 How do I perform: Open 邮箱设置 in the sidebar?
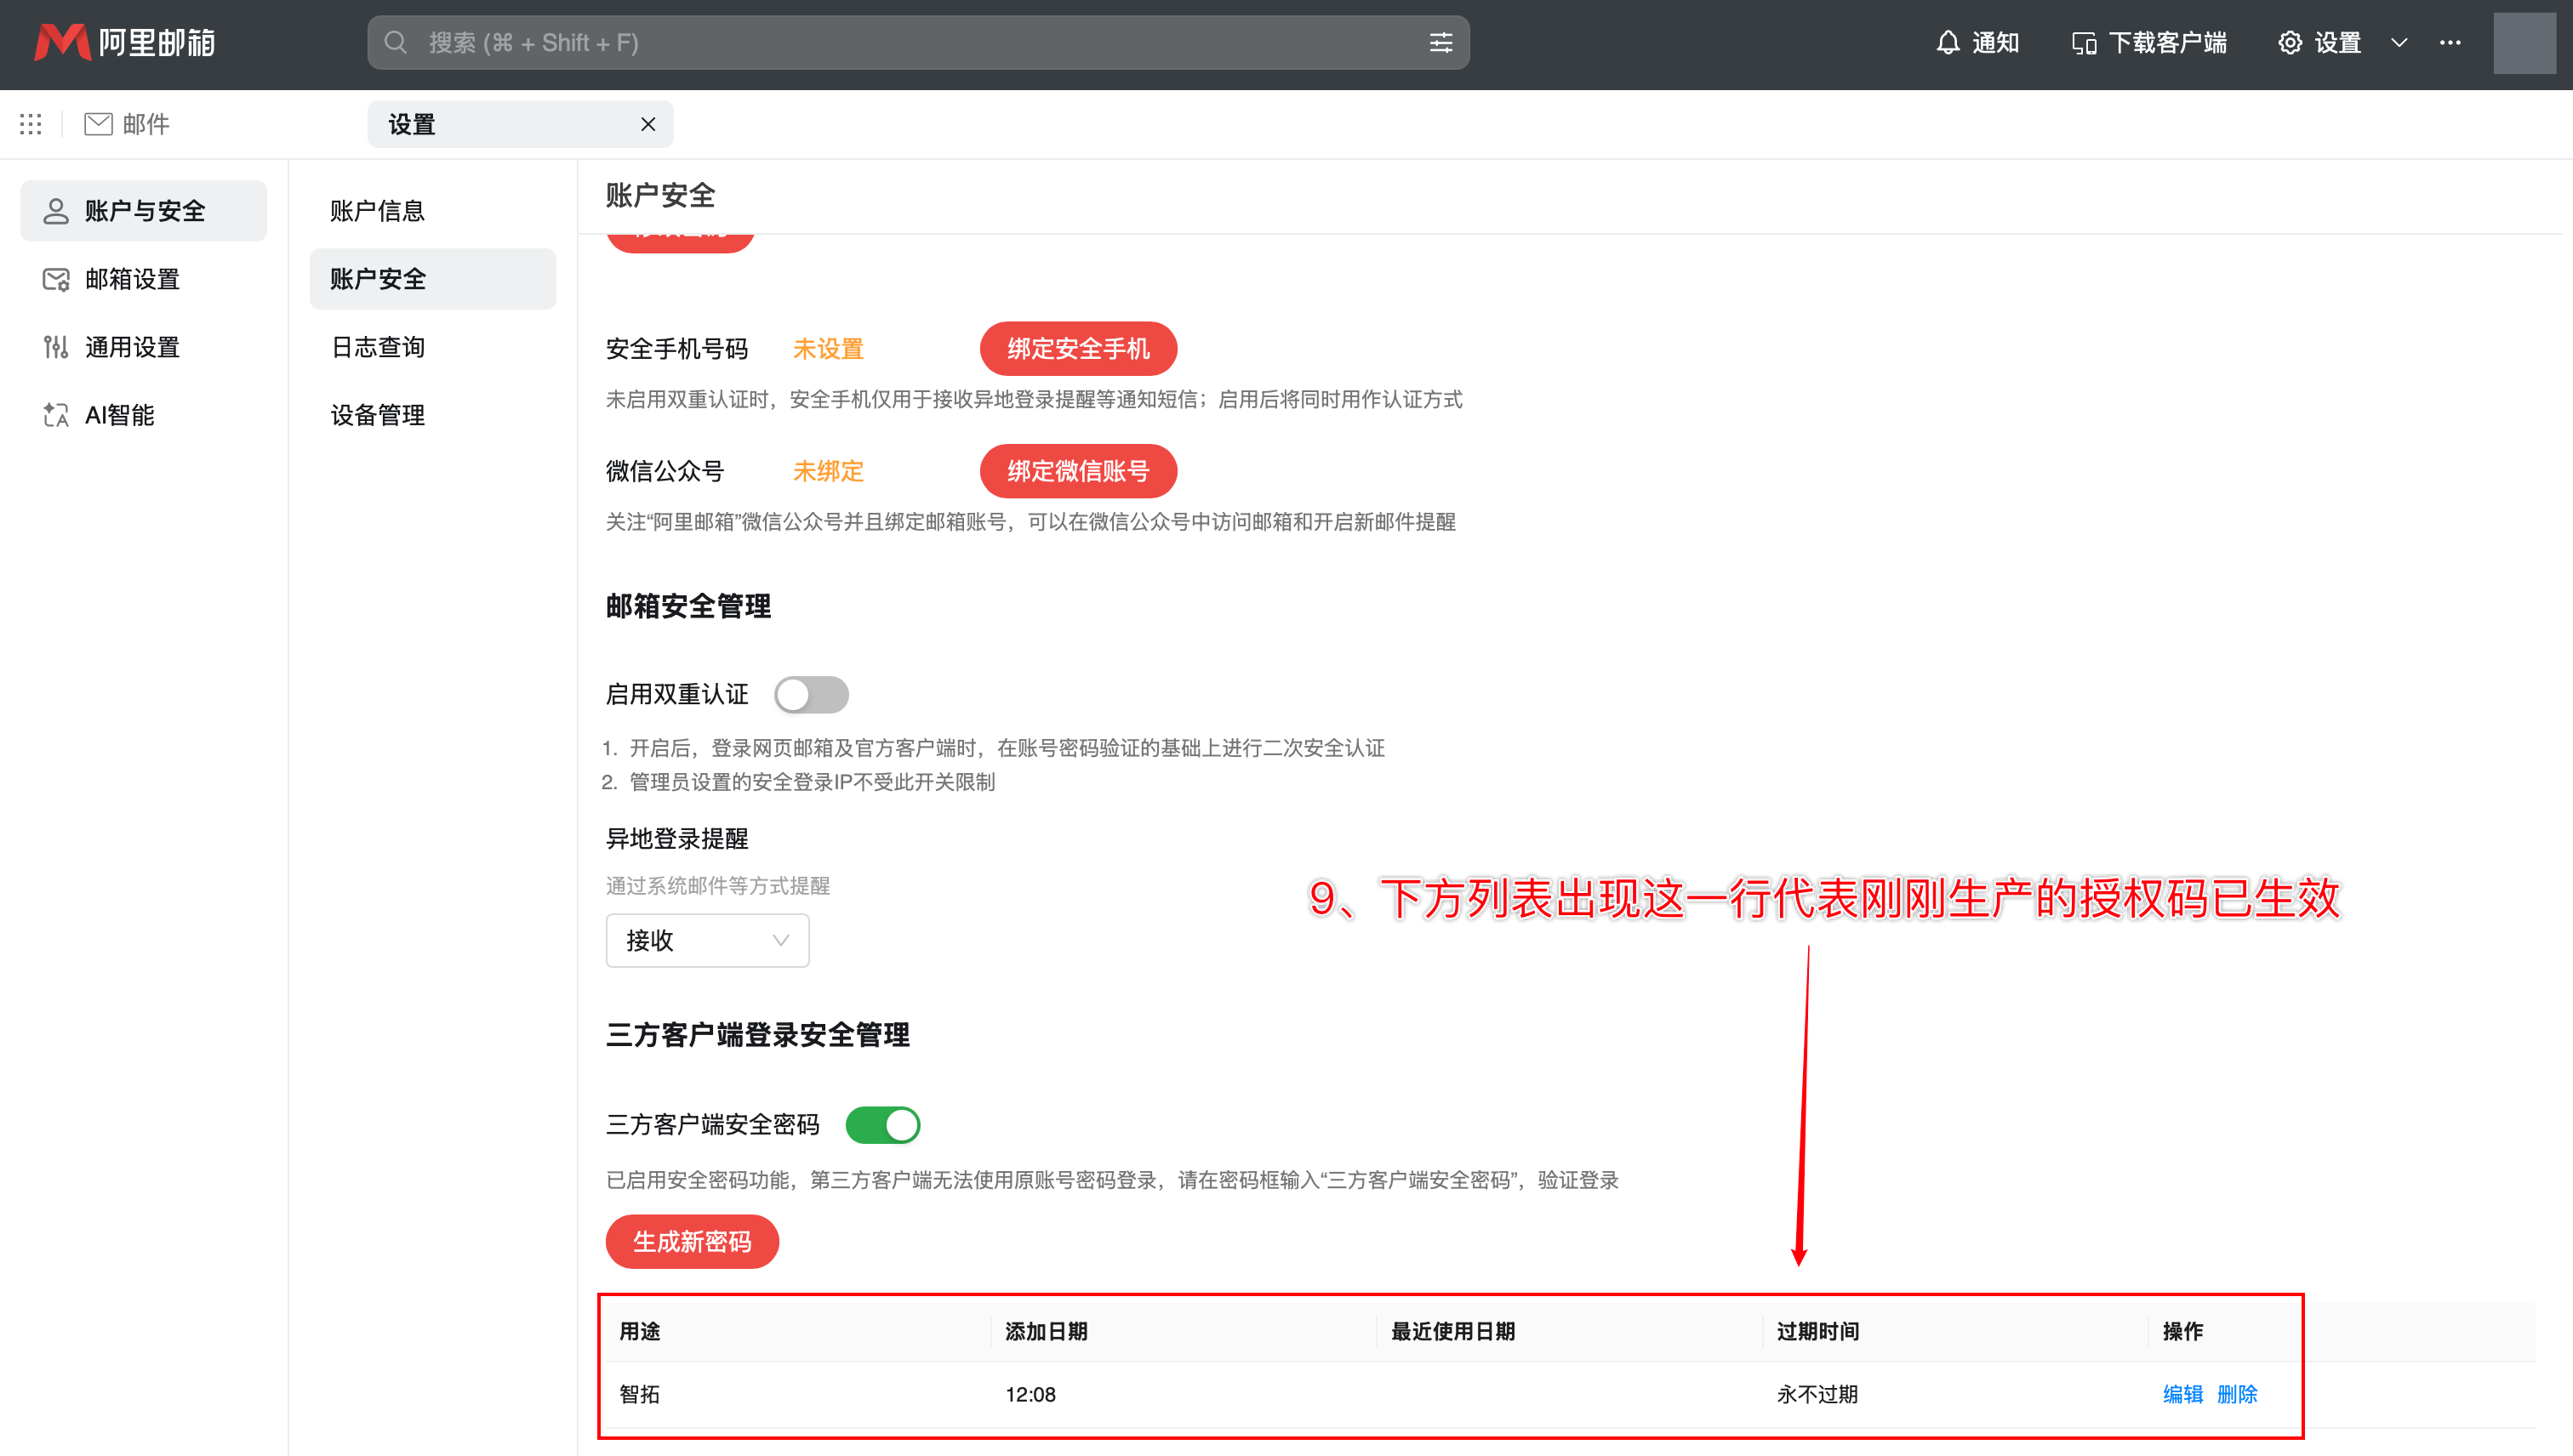click(143, 278)
